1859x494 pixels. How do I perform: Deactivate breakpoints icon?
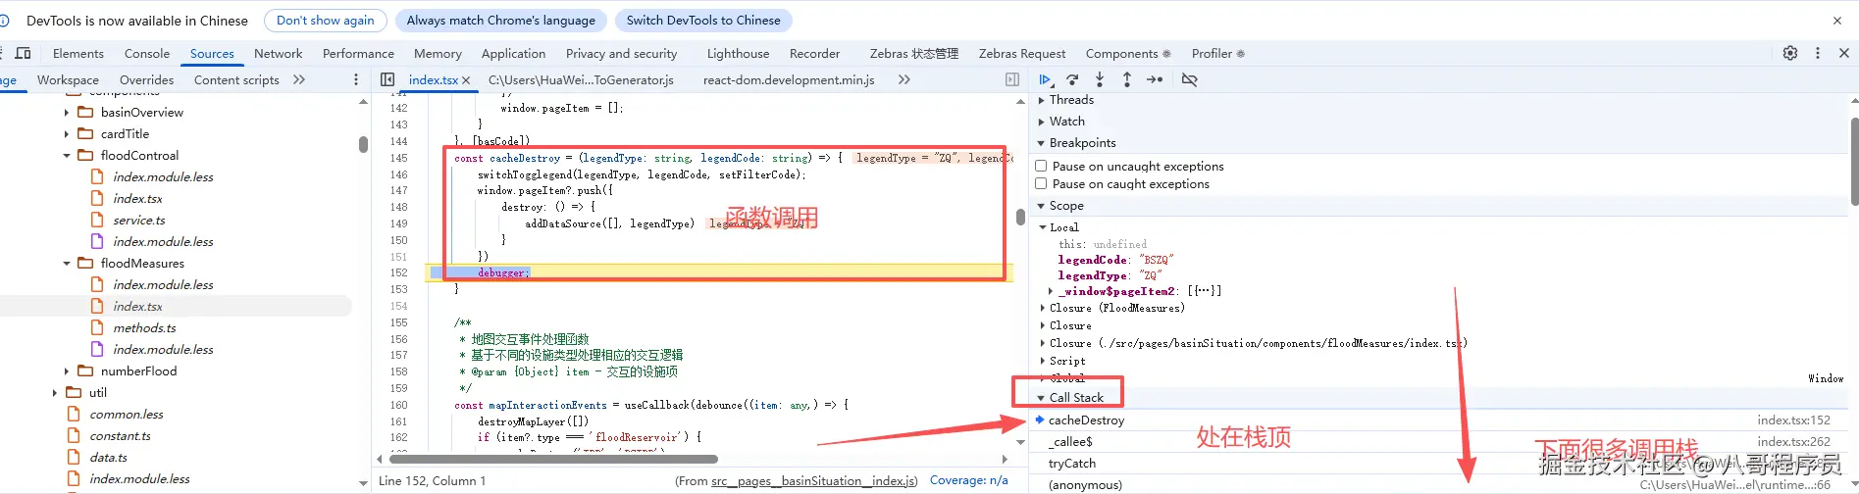[x=1189, y=79]
